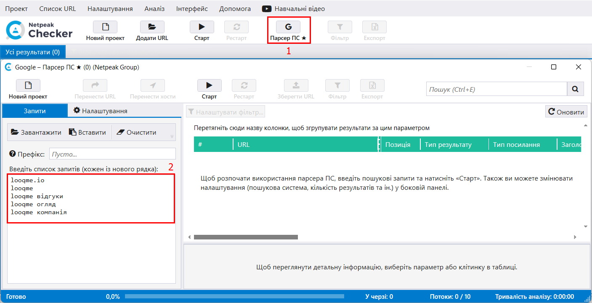Minimize the Парсер ПС window
The width and height of the screenshot is (592, 303).
click(x=529, y=67)
